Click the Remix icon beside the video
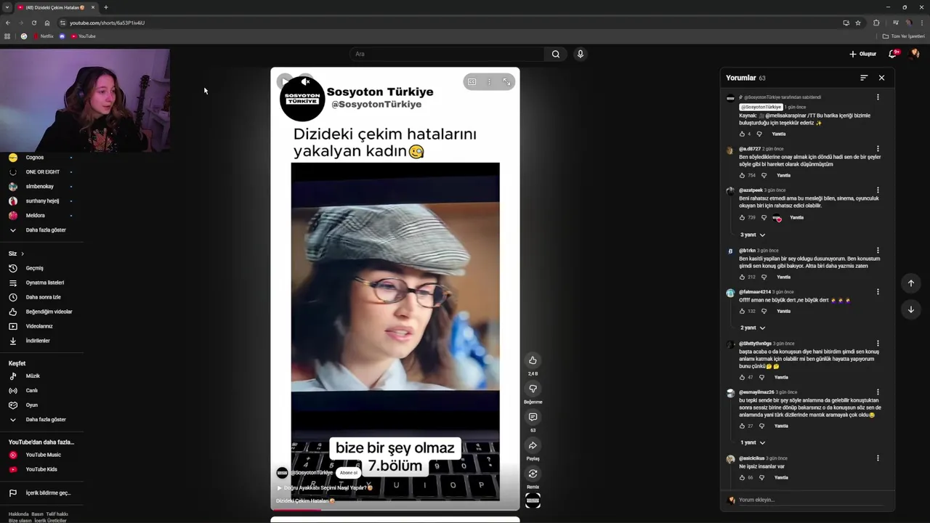 (533, 474)
